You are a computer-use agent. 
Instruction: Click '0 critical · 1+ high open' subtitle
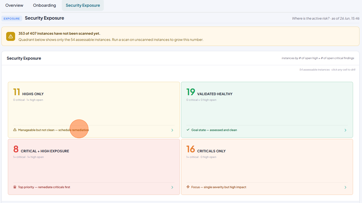coord(28,100)
